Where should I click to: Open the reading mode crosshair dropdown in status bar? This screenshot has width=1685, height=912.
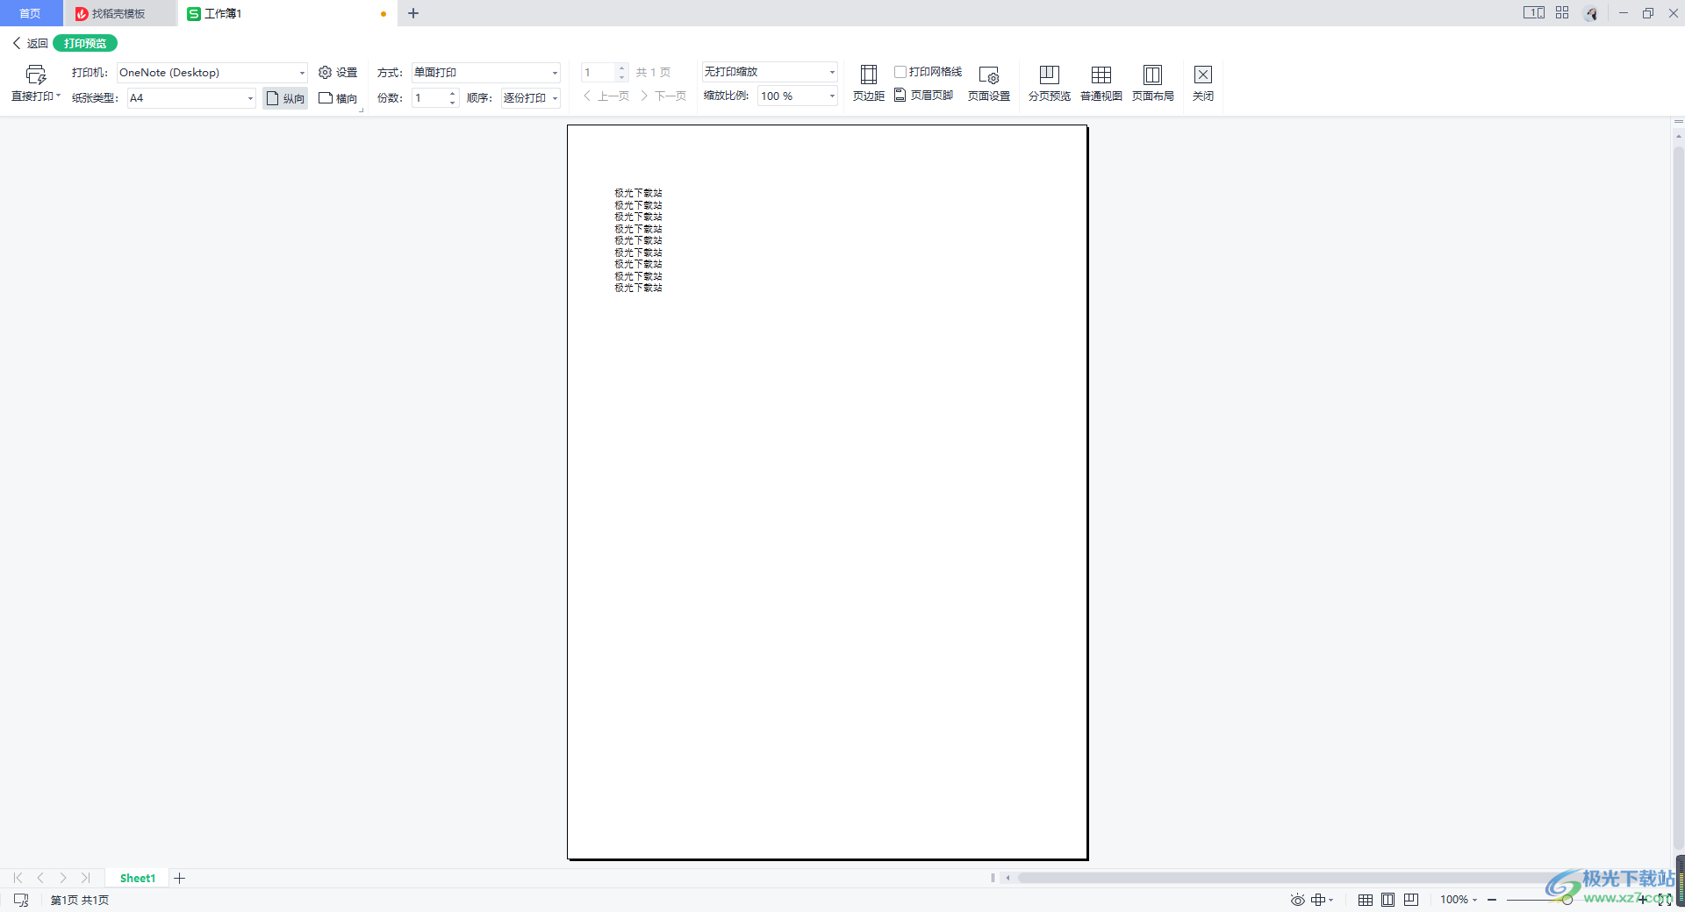coord(1322,900)
